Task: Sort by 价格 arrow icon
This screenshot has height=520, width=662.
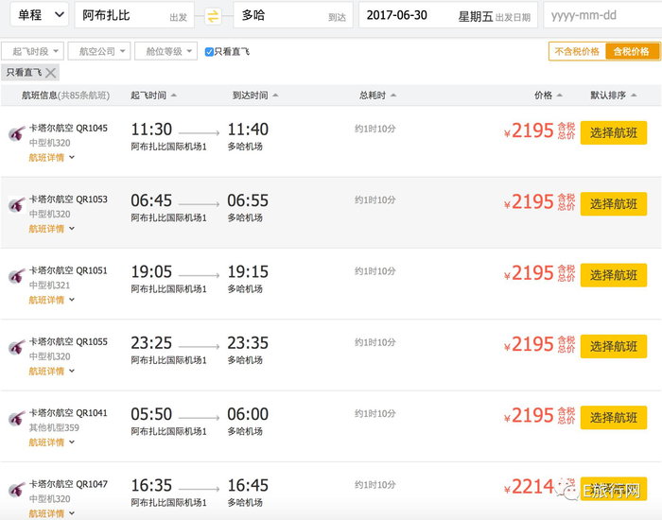Action: (561, 95)
